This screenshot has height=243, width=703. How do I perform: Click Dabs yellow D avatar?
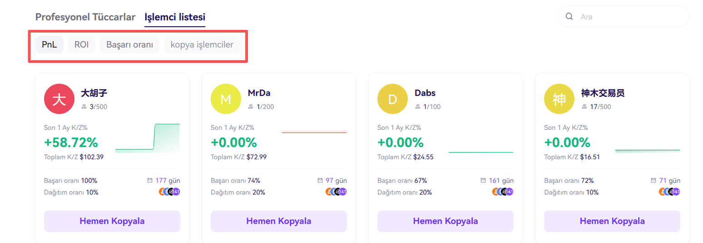[x=392, y=99]
